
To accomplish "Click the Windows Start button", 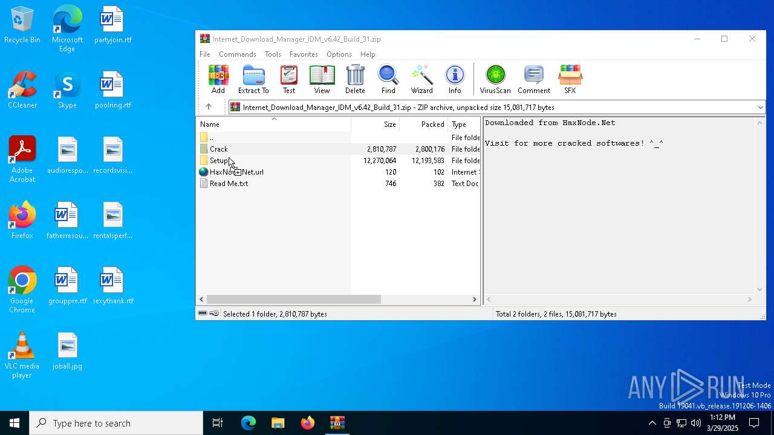I will click(15, 423).
